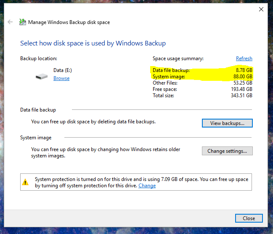Open Change settings for system image
273x234 pixels.
227,151
